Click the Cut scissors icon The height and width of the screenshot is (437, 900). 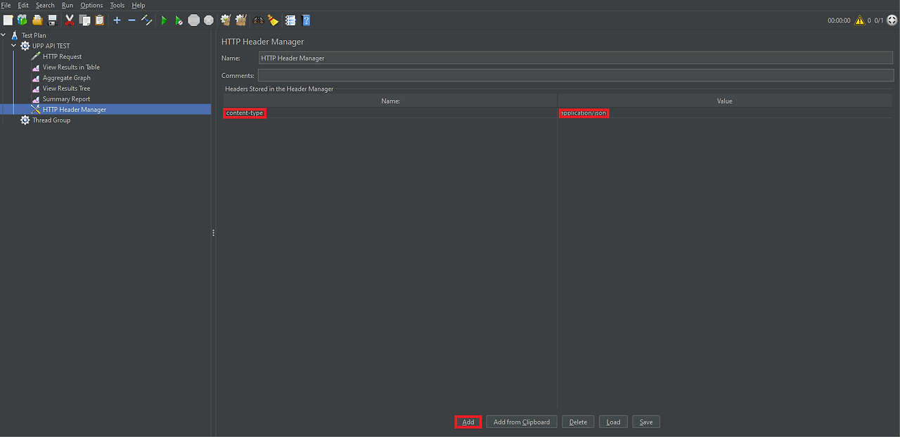(70, 20)
